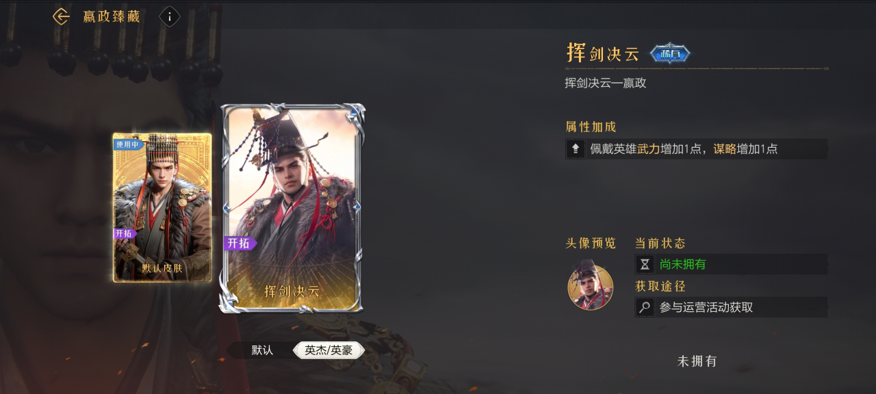Switch to the 默认 tab
The width and height of the screenshot is (876, 394).
pos(262,350)
